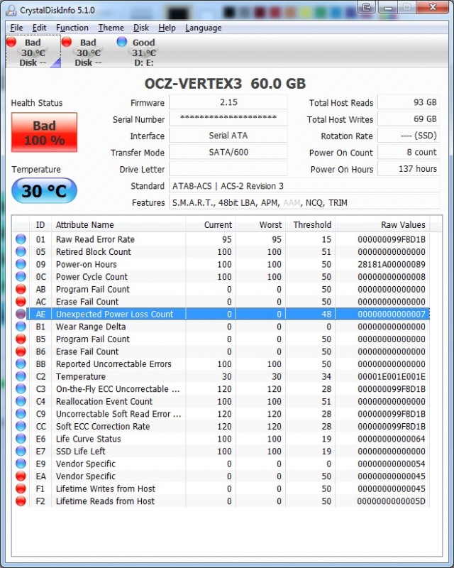Click the Bad 100 % health status button

44,132
